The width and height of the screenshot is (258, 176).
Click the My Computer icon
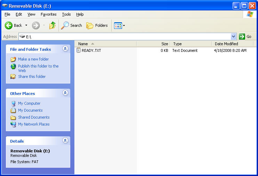point(13,104)
